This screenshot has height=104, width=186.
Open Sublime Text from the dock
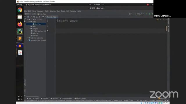[x=20, y=38]
